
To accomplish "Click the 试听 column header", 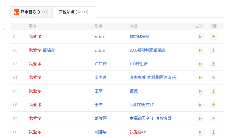I will (200, 26).
